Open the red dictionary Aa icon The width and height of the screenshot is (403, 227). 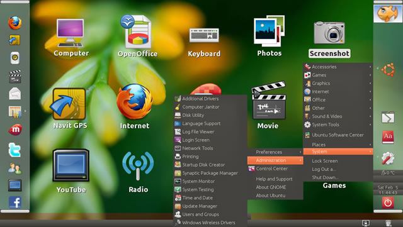coord(388,137)
